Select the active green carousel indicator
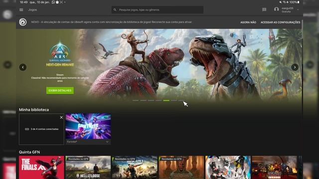The height and width of the screenshot is (179, 319). pos(166,100)
